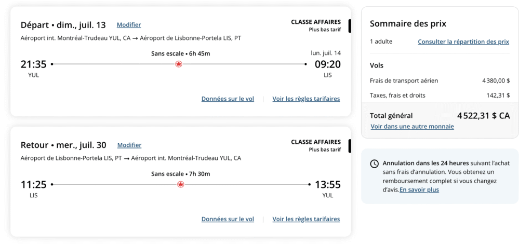Click the Air Canada maple leaf on return flight

[x=181, y=184]
